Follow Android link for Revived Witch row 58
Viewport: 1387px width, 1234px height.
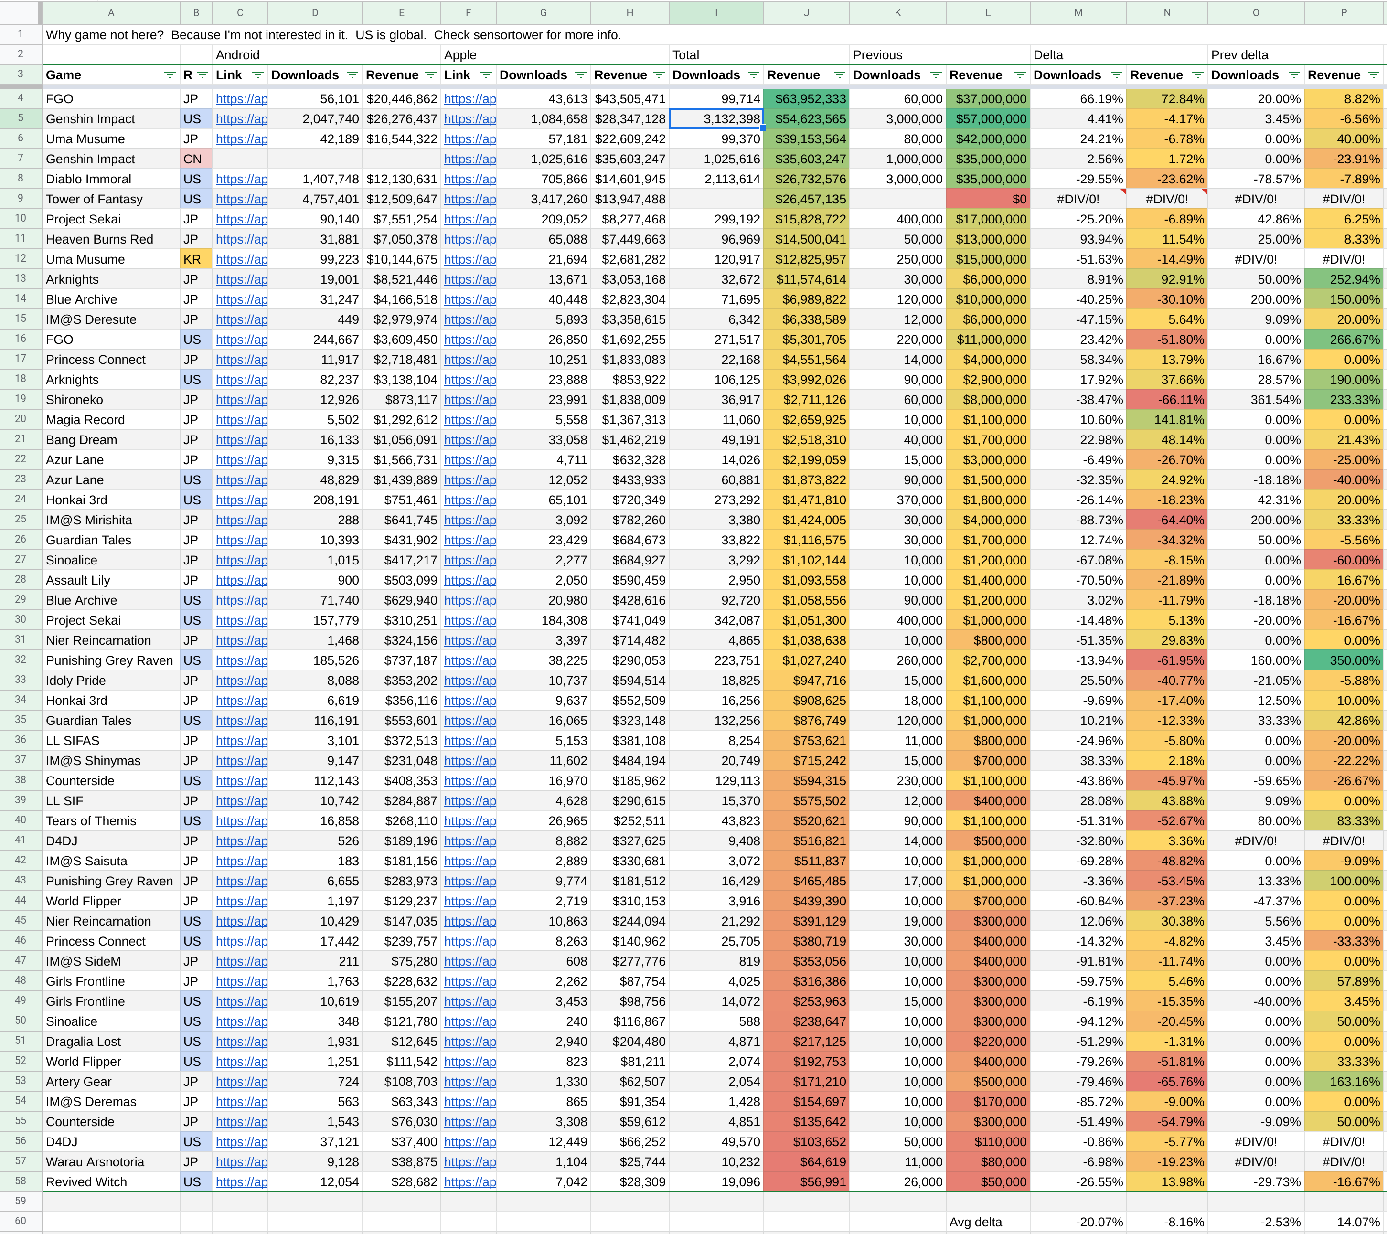(241, 1182)
